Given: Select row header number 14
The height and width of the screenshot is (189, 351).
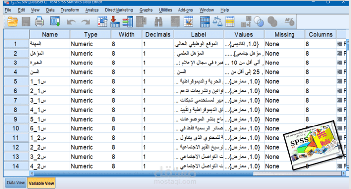Looking at the screenshot, I should pyautogui.click(x=16, y=166).
